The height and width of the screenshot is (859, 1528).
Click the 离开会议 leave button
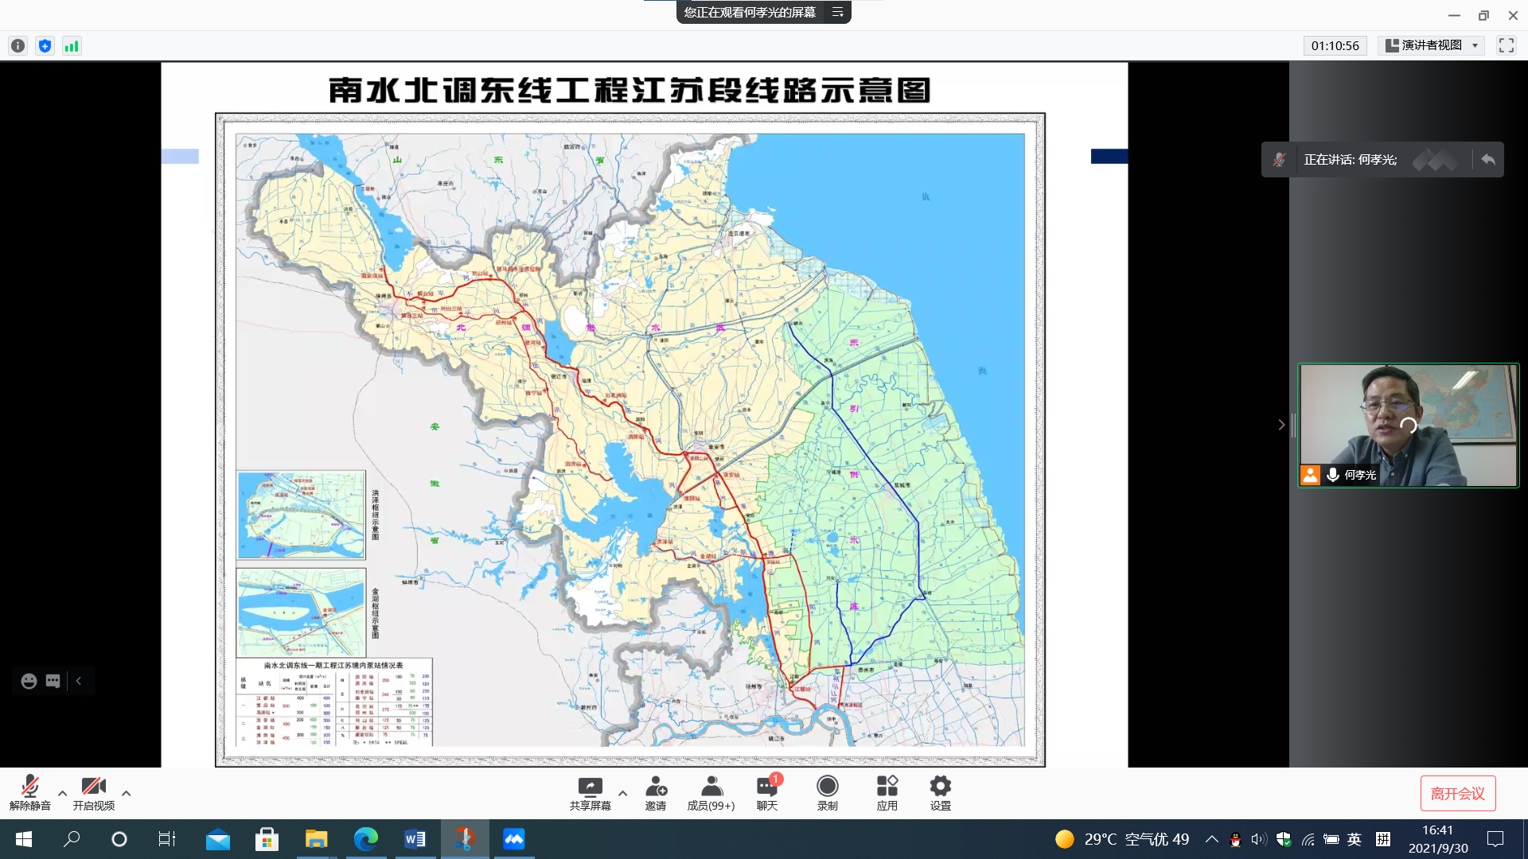[x=1457, y=793]
